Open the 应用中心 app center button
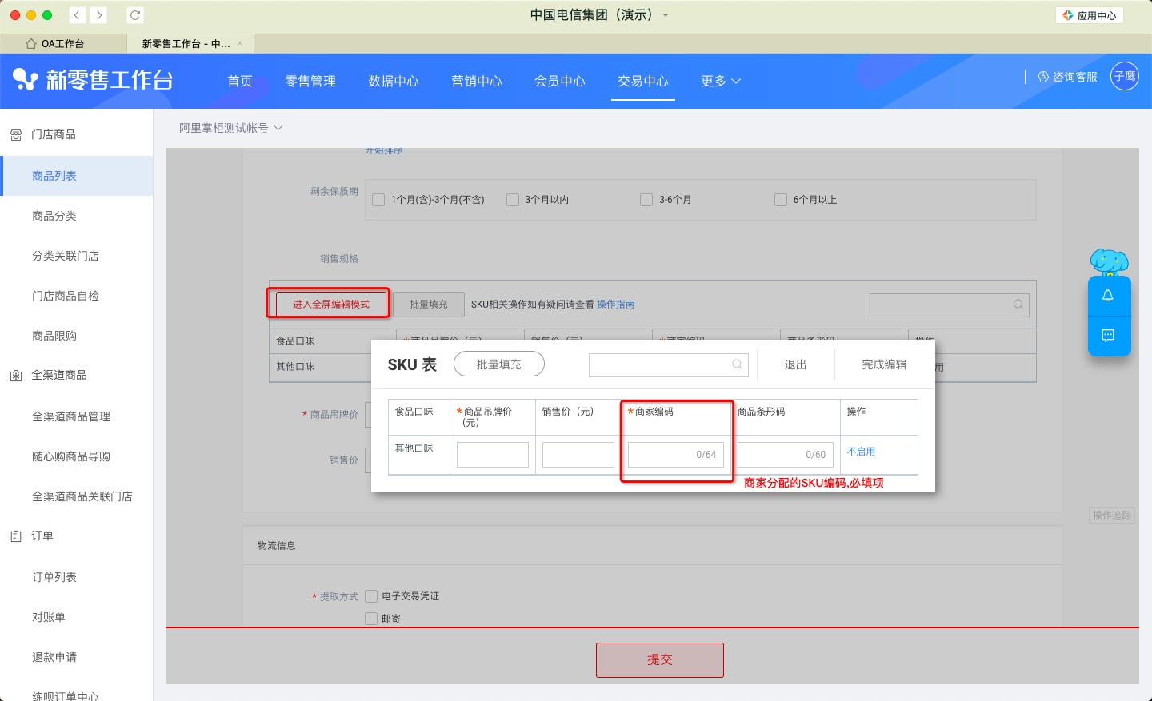This screenshot has height=701, width=1152. 1090,15
